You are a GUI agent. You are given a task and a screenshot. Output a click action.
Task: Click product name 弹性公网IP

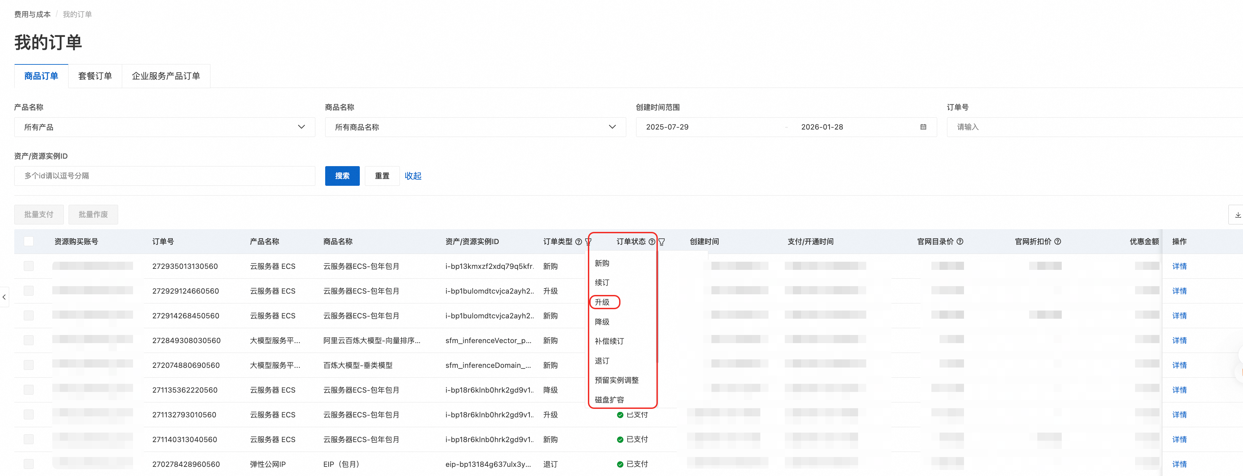tap(268, 464)
